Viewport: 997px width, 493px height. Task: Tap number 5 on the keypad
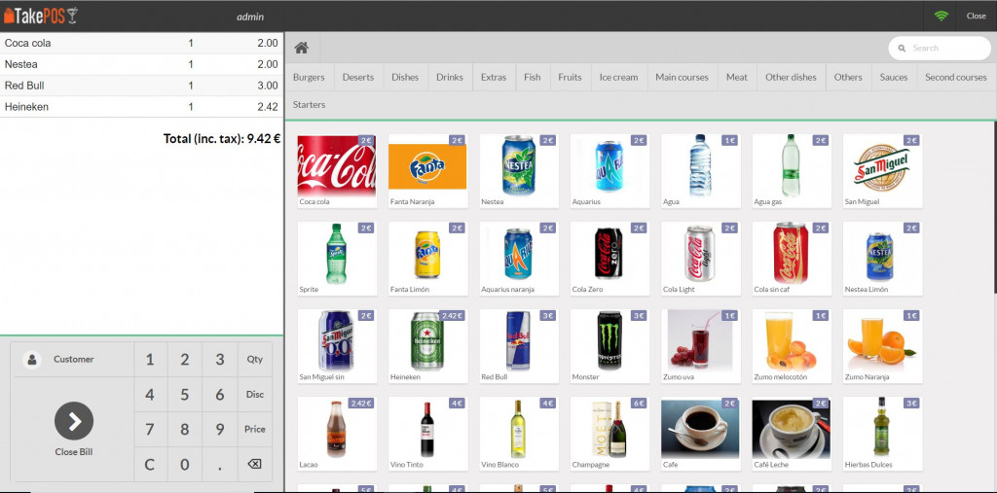coord(184,395)
